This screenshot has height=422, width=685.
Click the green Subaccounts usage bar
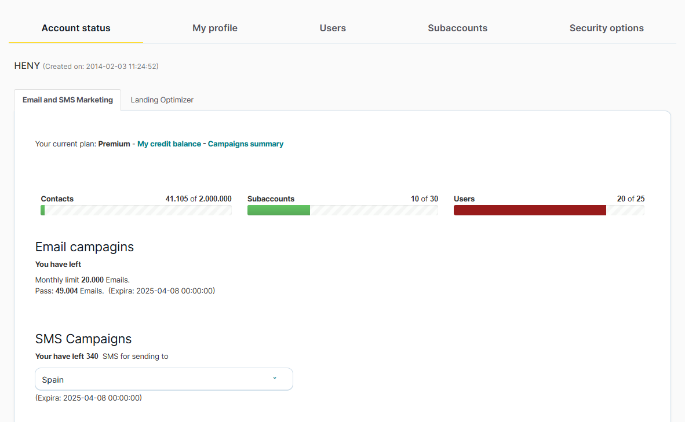(279, 210)
